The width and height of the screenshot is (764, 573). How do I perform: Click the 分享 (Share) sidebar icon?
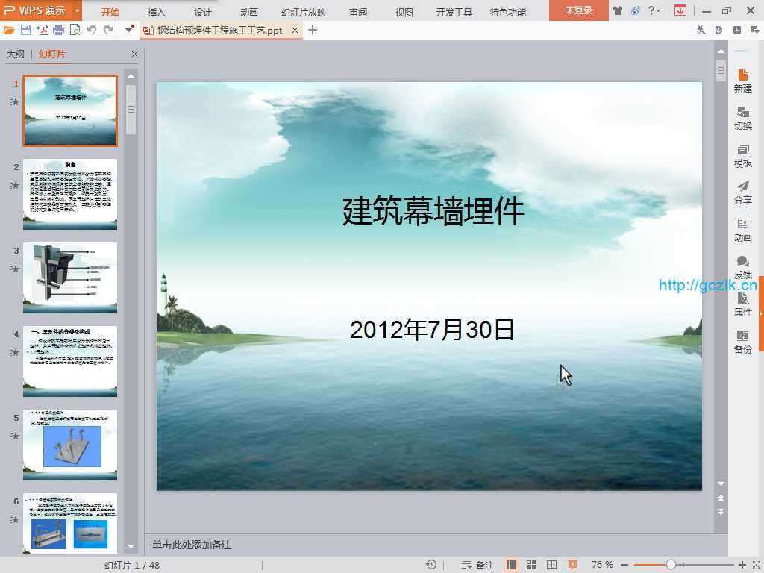click(742, 192)
